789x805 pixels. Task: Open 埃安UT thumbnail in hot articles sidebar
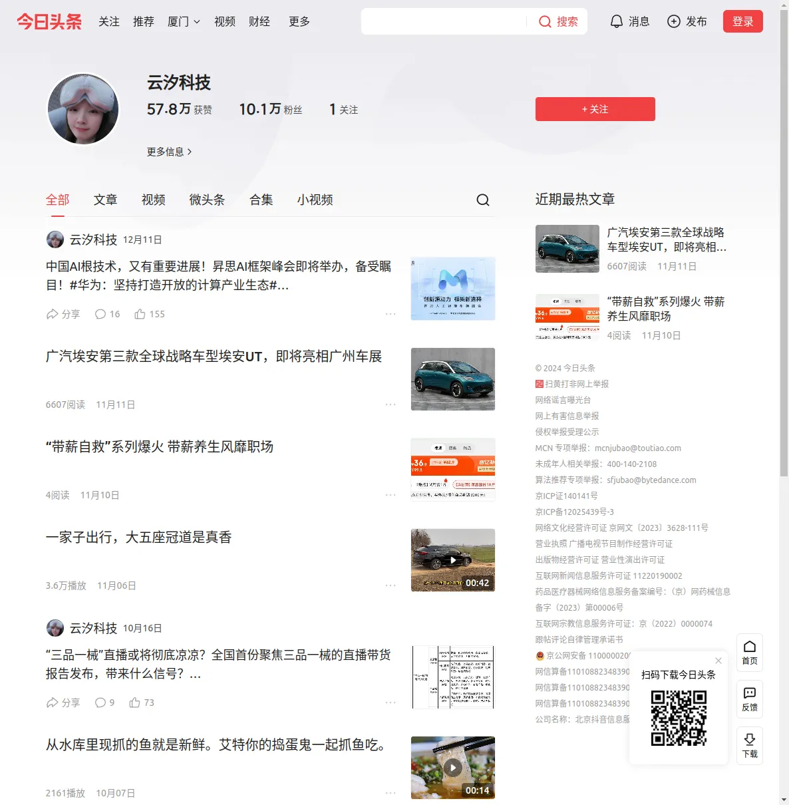tap(567, 249)
